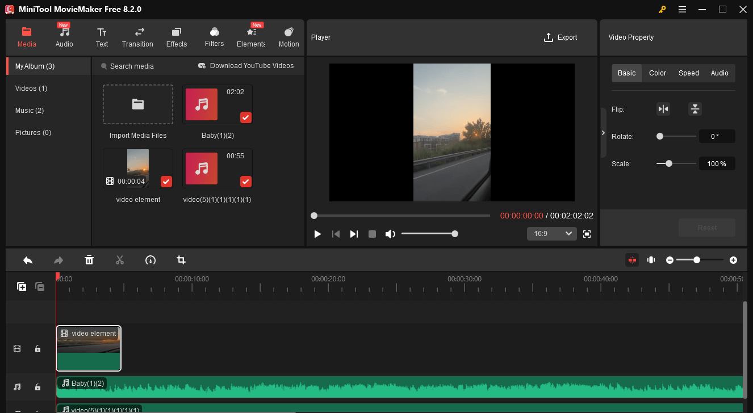753x413 pixels.
Task: Toggle checkmark on video element media item
Action: (x=166, y=182)
